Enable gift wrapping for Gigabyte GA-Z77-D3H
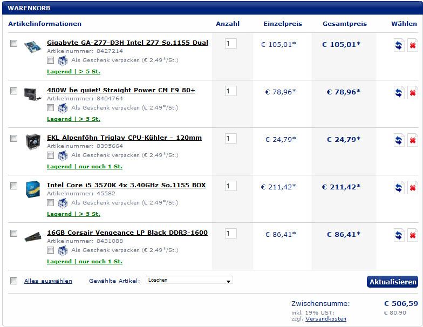 pyautogui.click(x=51, y=60)
